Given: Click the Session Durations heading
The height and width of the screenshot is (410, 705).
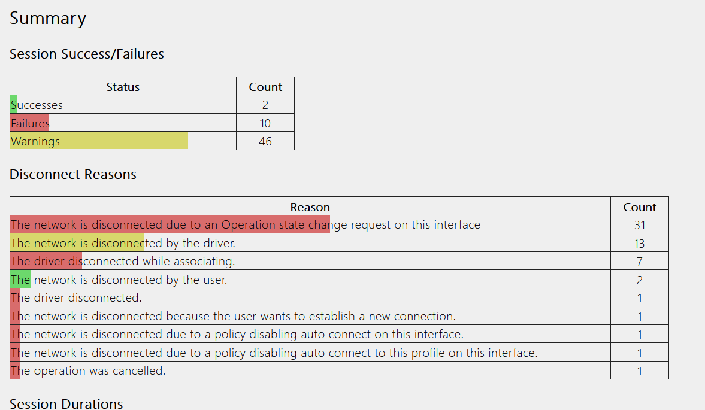Looking at the screenshot, I should pyautogui.click(x=66, y=403).
